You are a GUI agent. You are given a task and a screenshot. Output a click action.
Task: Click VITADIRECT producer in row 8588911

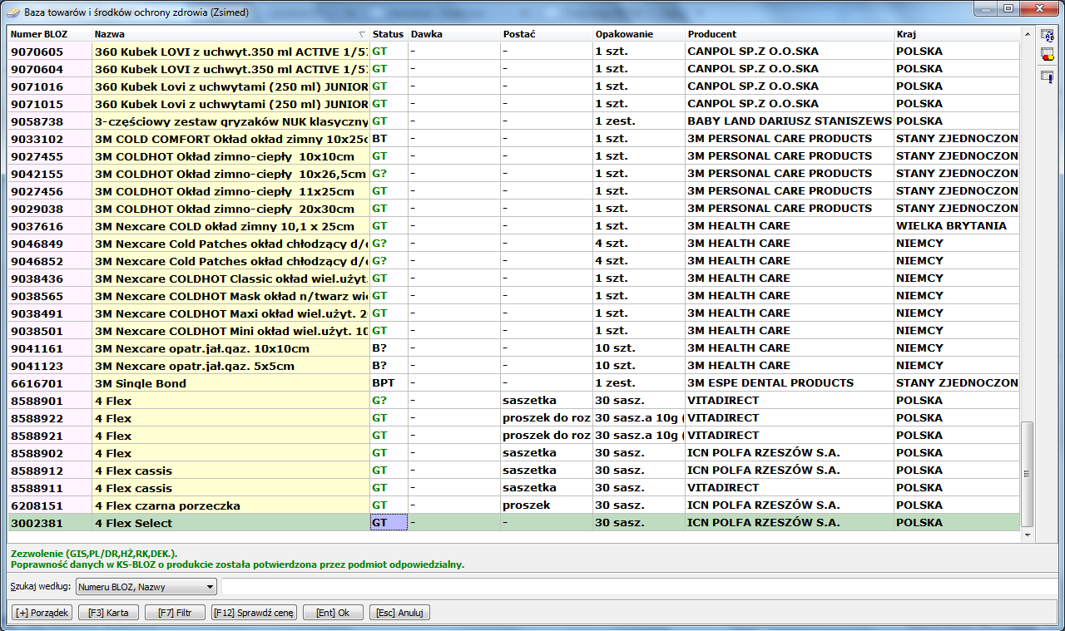[x=790, y=488]
